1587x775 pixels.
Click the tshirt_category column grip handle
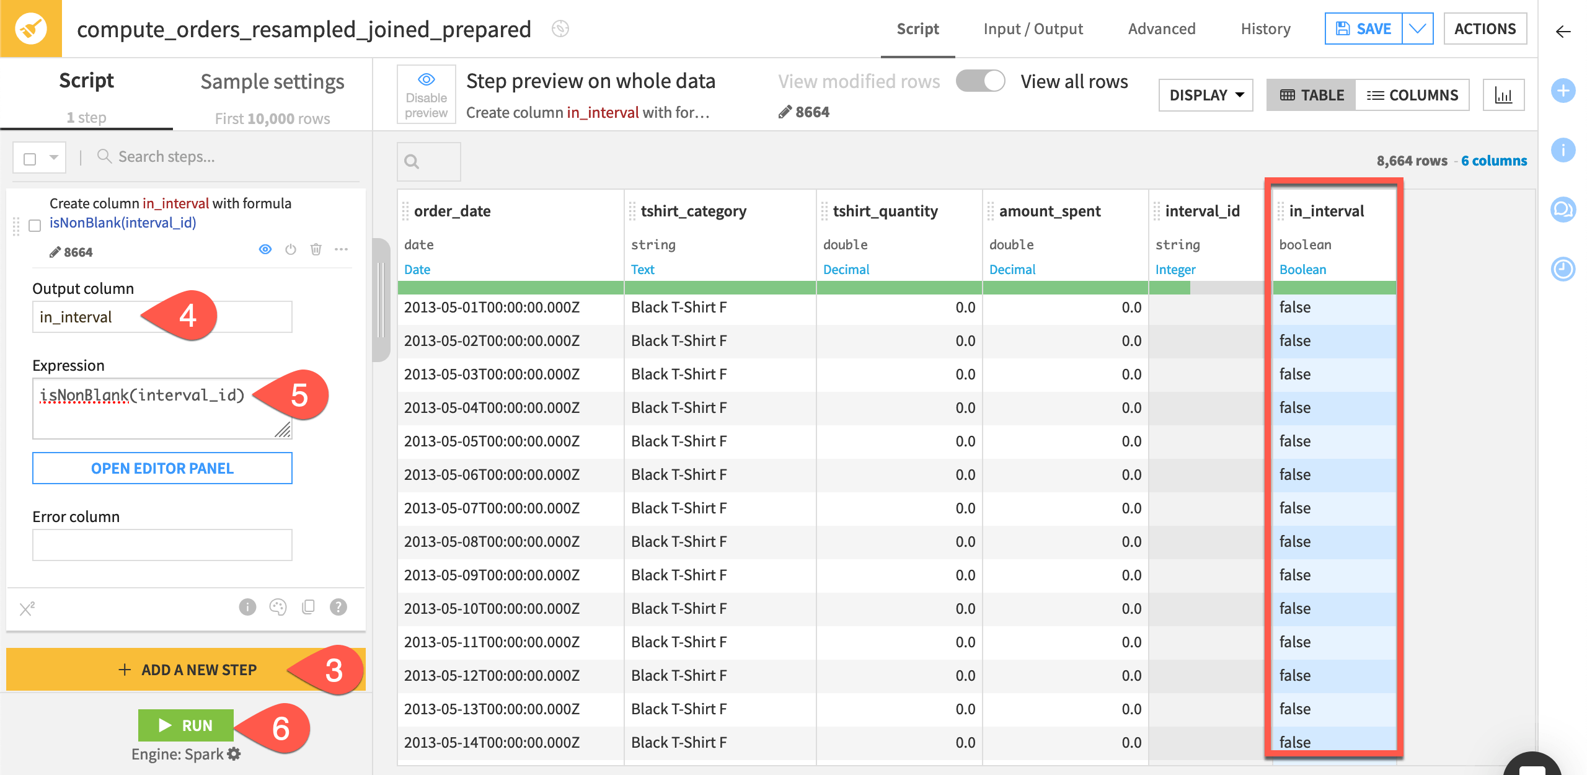point(632,211)
